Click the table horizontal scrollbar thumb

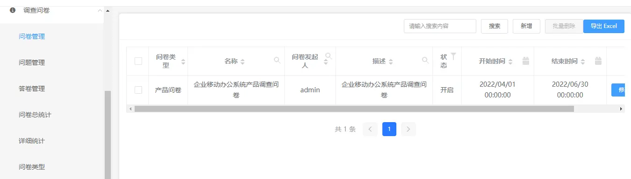[x=354, y=109]
